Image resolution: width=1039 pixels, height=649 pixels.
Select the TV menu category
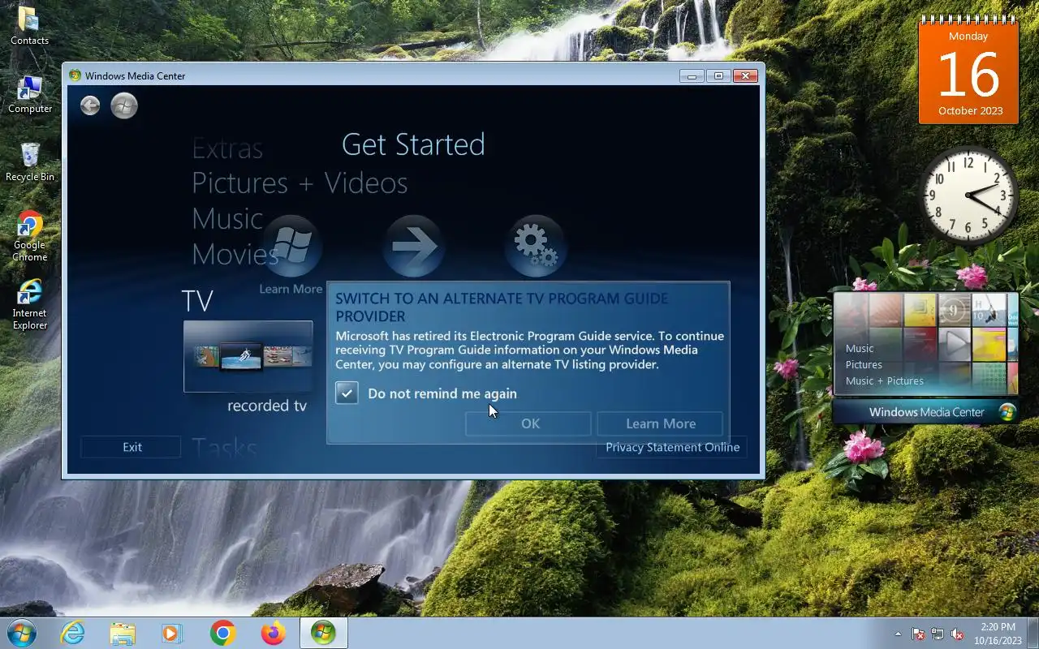197,300
